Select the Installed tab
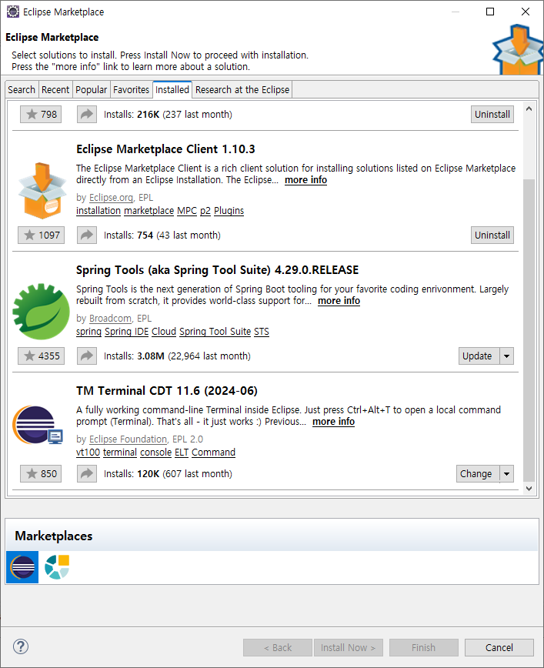544x668 pixels. pyautogui.click(x=172, y=89)
